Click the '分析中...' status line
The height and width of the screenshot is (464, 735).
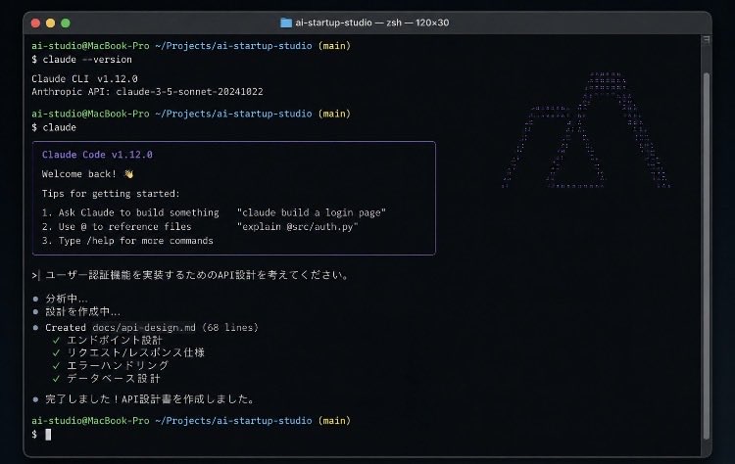pyautogui.click(x=61, y=299)
